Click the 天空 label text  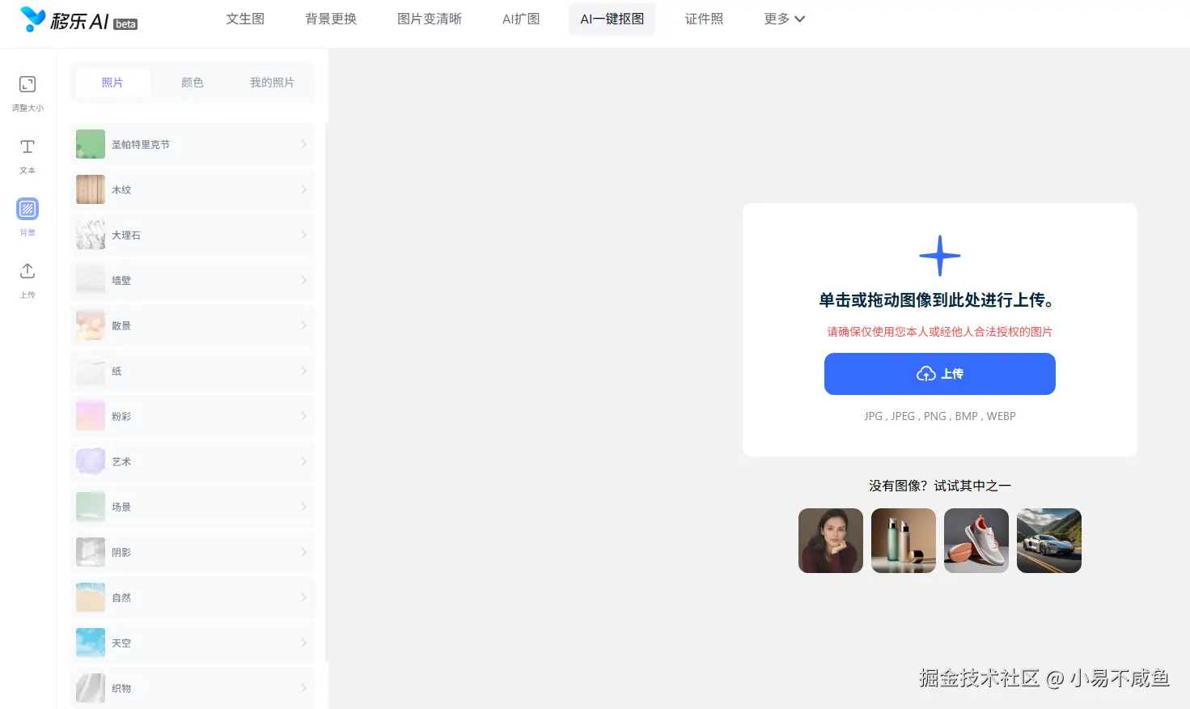(x=121, y=643)
